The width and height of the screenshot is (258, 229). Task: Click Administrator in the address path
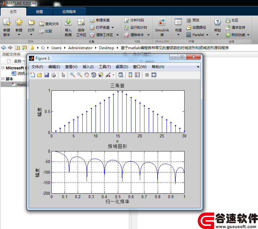80,48
